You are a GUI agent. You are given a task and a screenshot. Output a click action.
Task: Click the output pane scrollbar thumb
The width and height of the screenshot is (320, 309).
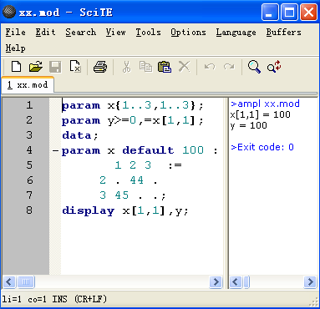pos(246,282)
